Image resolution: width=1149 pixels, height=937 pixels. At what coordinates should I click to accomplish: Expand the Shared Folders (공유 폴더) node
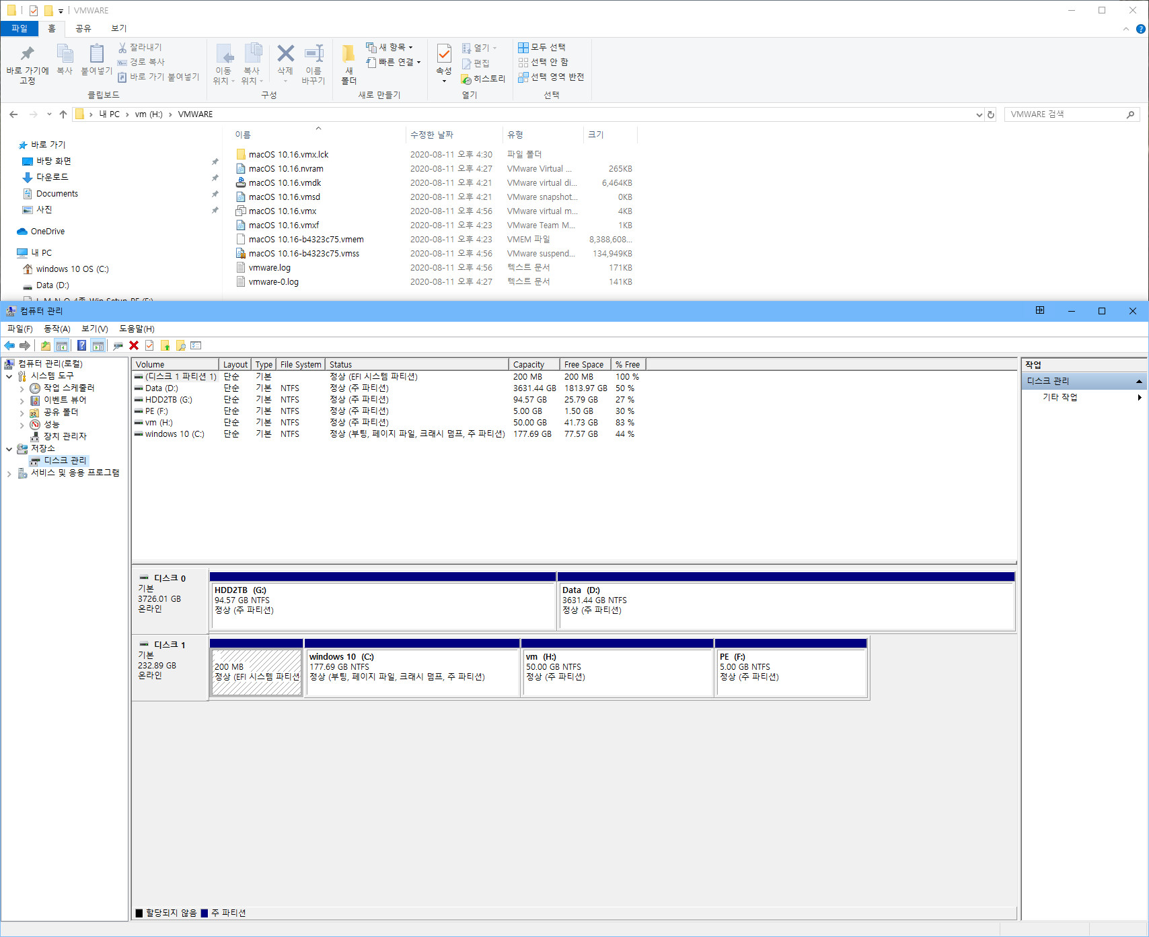coord(22,413)
